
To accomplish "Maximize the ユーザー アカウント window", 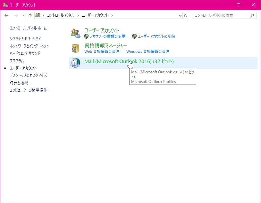I will pyautogui.click(x=239, y=5).
